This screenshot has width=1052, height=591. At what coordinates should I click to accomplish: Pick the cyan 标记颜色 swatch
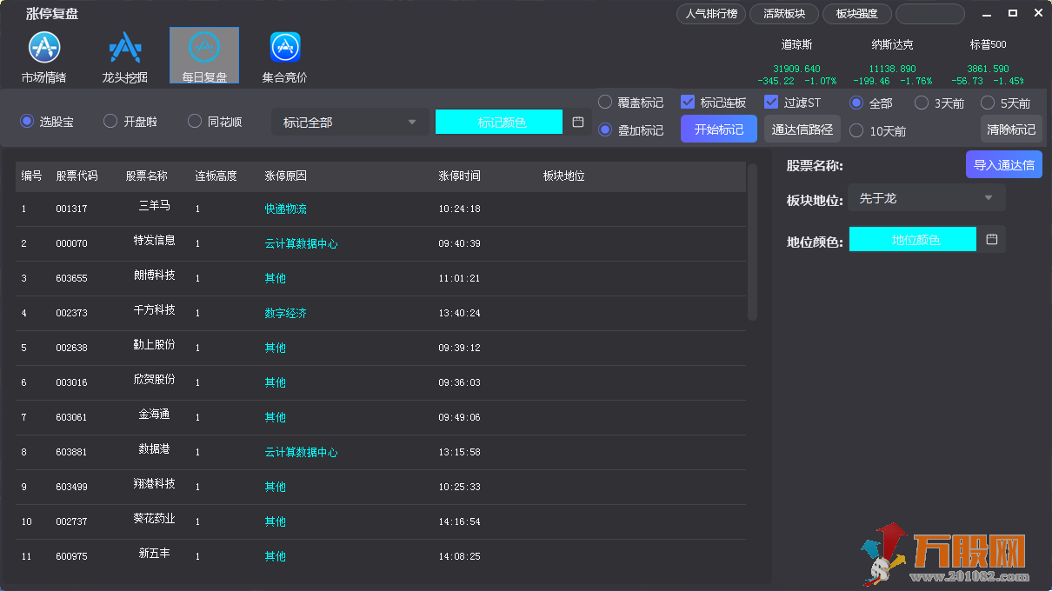click(499, 122)
